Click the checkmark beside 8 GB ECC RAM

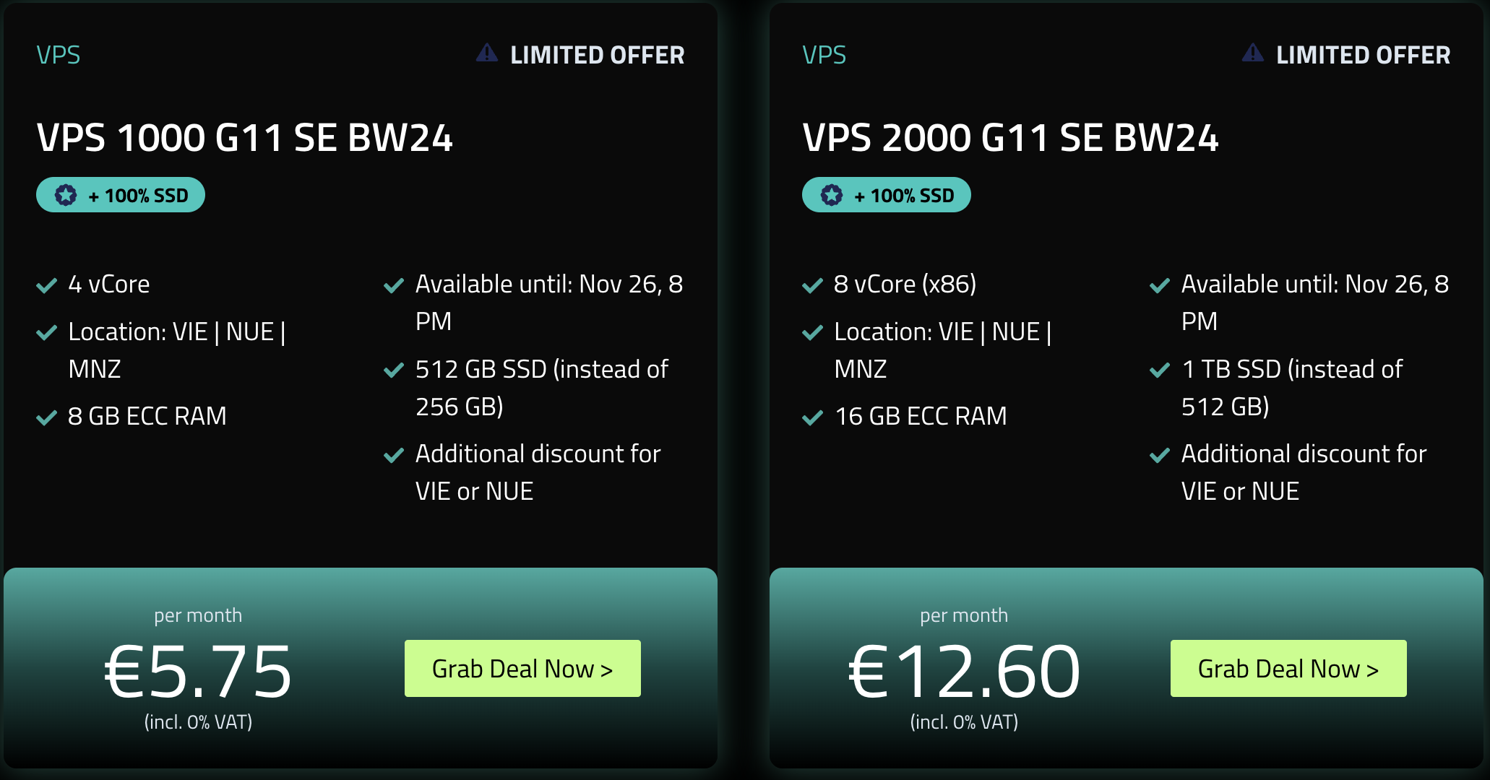(47, 417)
